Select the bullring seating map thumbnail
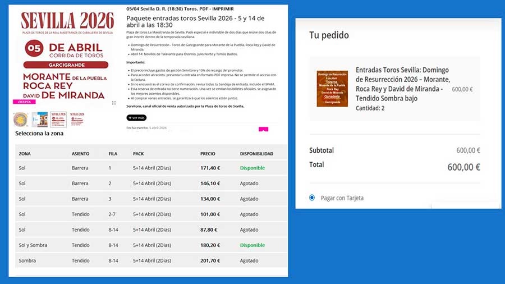Screen dimensions: 505x284 pos(21,120)
